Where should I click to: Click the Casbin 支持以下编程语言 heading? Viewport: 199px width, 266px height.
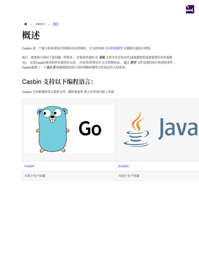58,82
